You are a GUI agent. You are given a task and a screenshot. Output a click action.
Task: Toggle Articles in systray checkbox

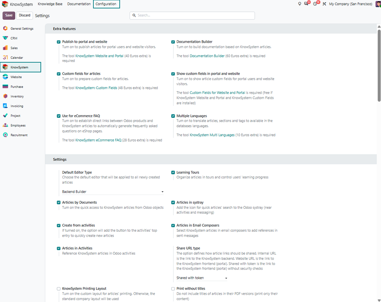click(173, 203)
